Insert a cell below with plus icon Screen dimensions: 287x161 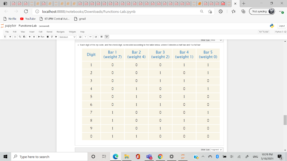(10, 37)
